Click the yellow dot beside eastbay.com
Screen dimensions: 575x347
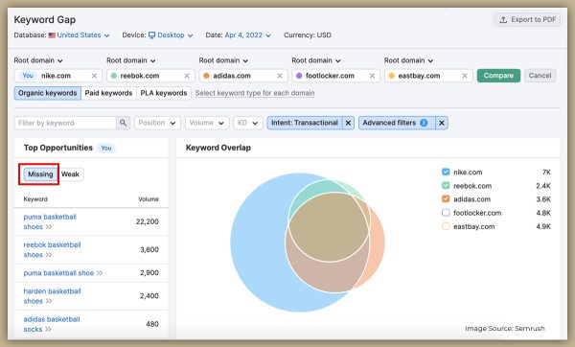click(391, 76)
